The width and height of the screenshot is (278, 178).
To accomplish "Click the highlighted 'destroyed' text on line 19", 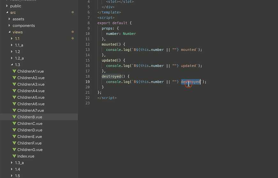I will [x=191, y=81].
